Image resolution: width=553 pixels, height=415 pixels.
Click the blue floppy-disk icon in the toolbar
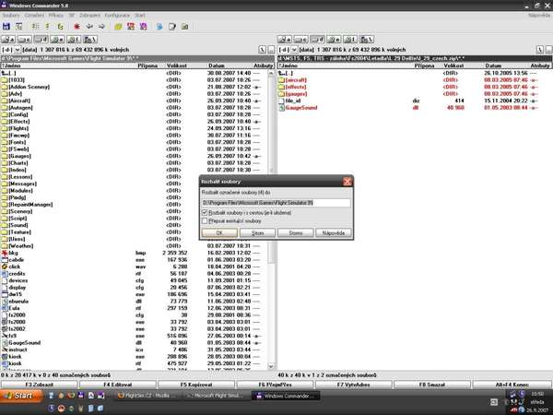click(x=6, y=27)
